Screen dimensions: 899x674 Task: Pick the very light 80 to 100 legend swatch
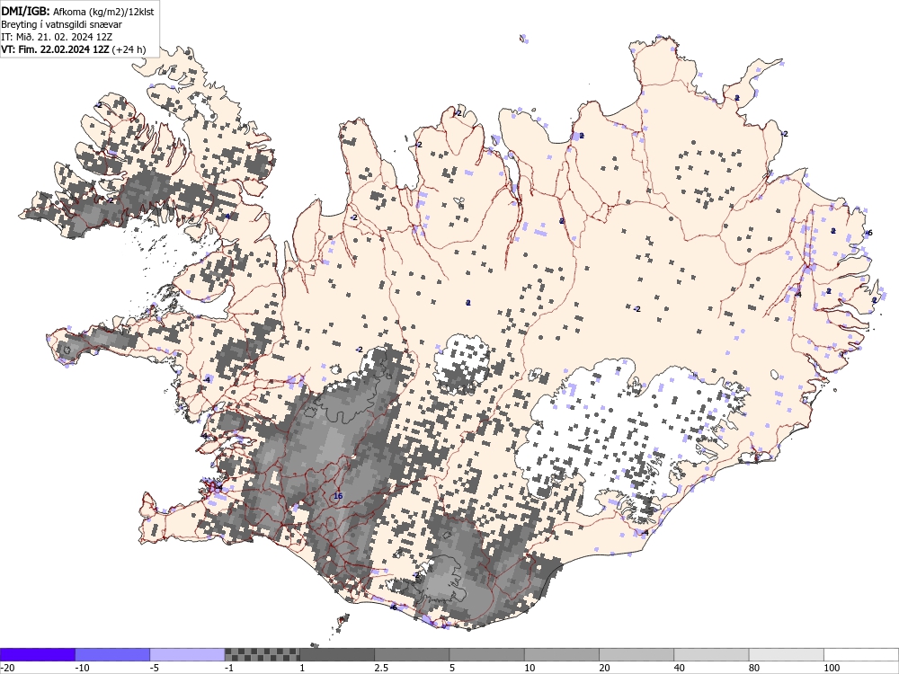pyautogui.click(x=787, y=654)
